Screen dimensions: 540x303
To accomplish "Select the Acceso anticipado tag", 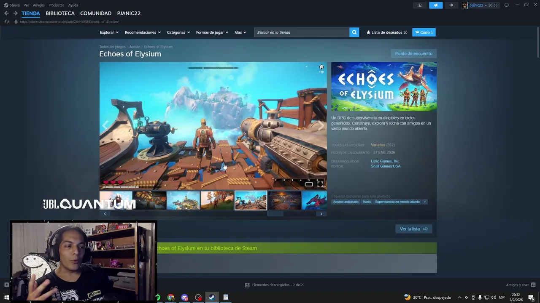I will coord(346,202).
